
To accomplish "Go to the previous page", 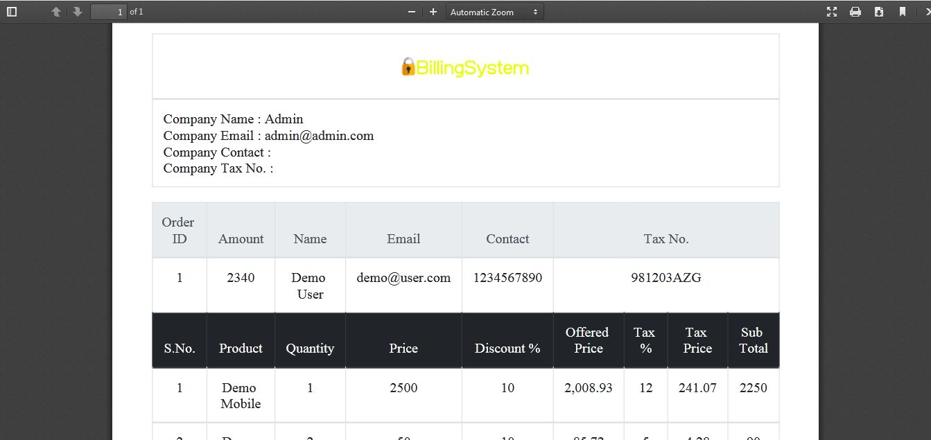I will (56, 12).
